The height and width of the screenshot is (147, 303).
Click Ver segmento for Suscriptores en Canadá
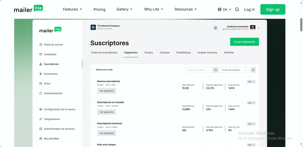coord(107,112)
